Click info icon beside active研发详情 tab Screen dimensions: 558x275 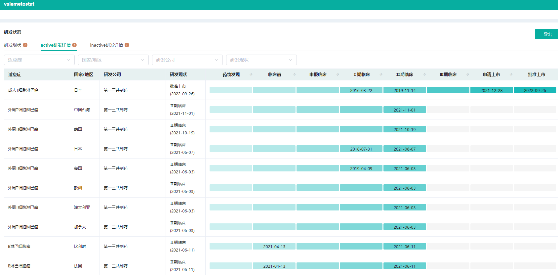(74, 45)
